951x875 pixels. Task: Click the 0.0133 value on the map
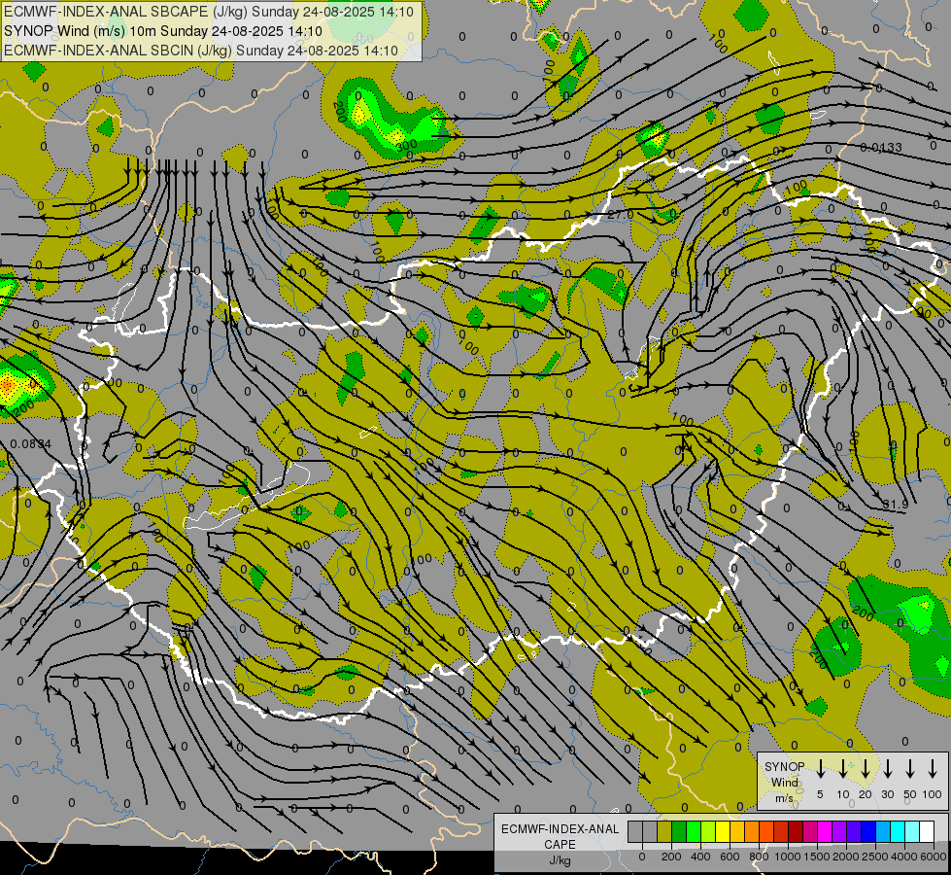coord(881,147)
